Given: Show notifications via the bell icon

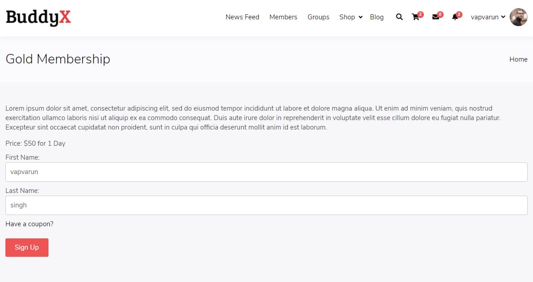Looking at the screenshot, I should [x=455, y=18].
